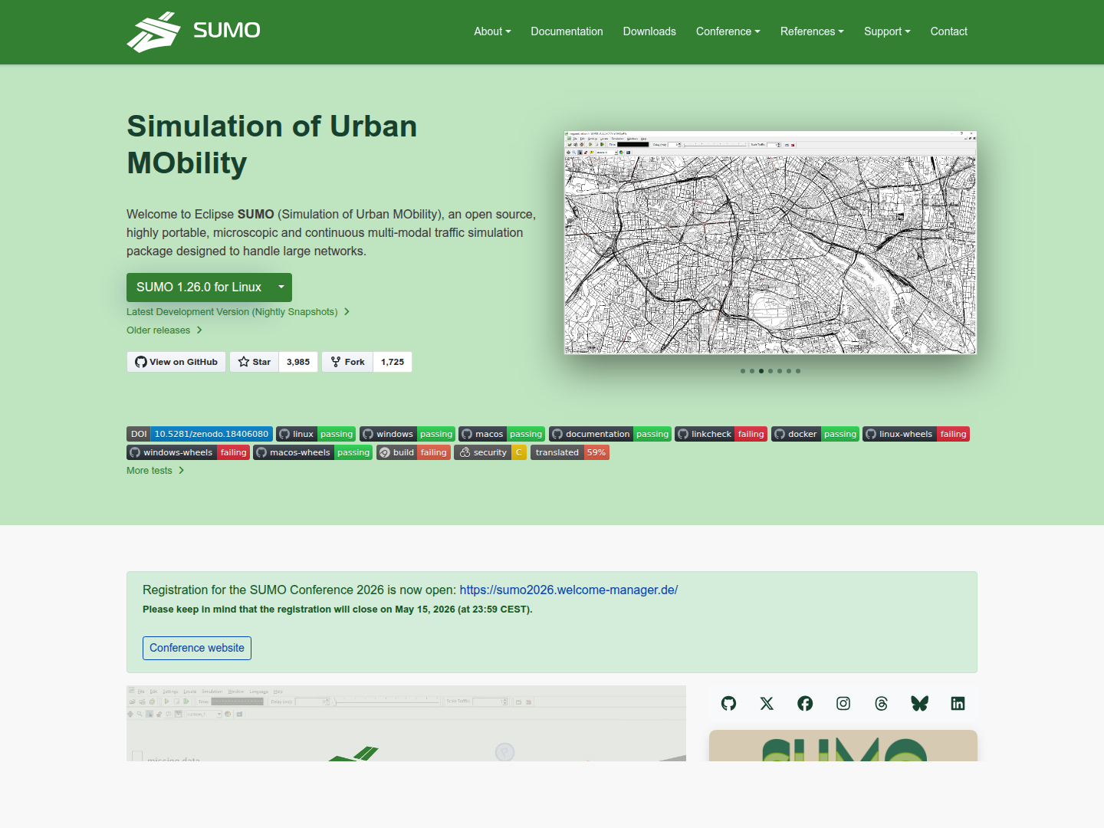Open the GitHub social icon link

click(728, 704)
